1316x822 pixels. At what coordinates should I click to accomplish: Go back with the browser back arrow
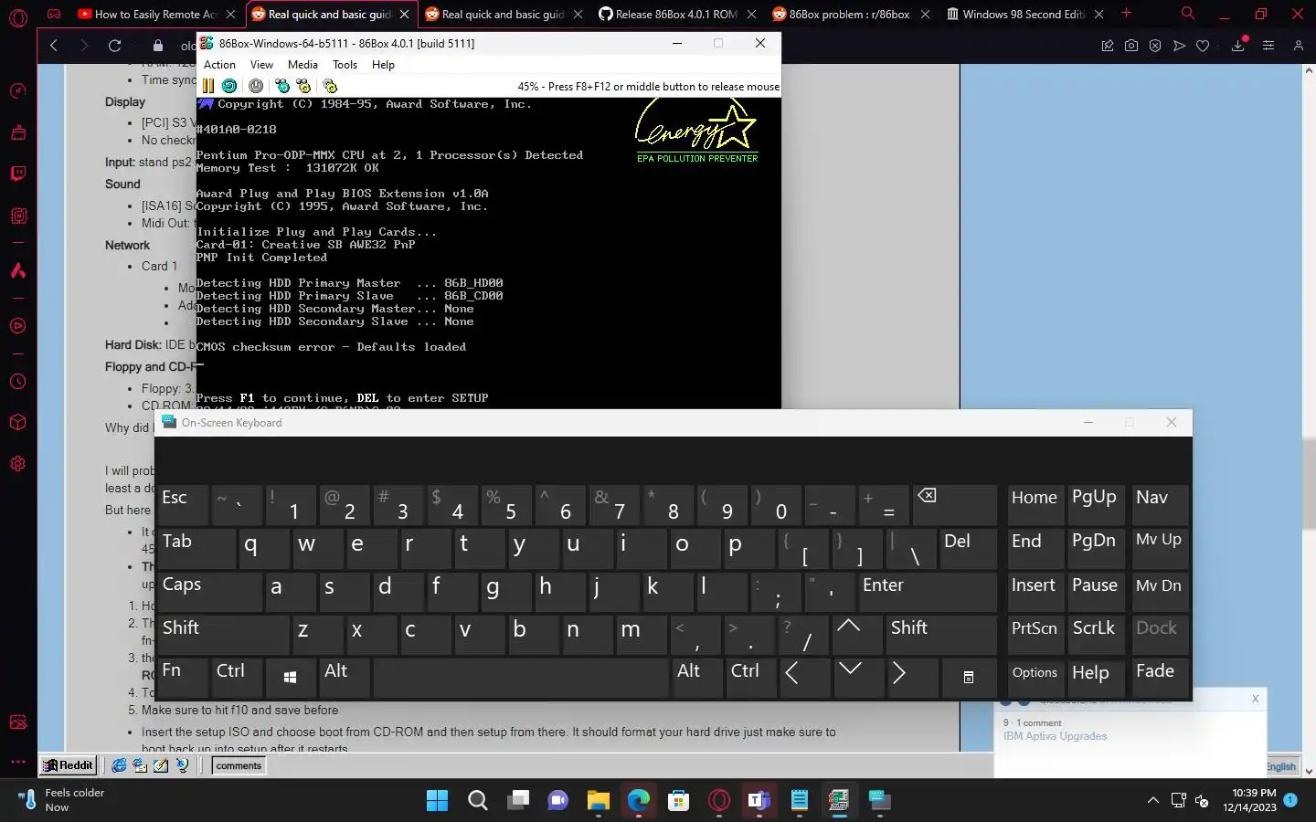[54, 46]
